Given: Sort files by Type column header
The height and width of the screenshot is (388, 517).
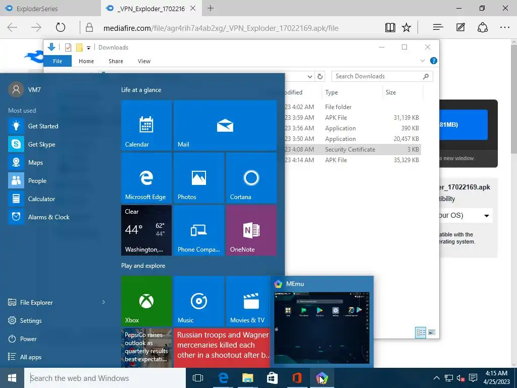Looking at the screenshot, I should [351, 92].
